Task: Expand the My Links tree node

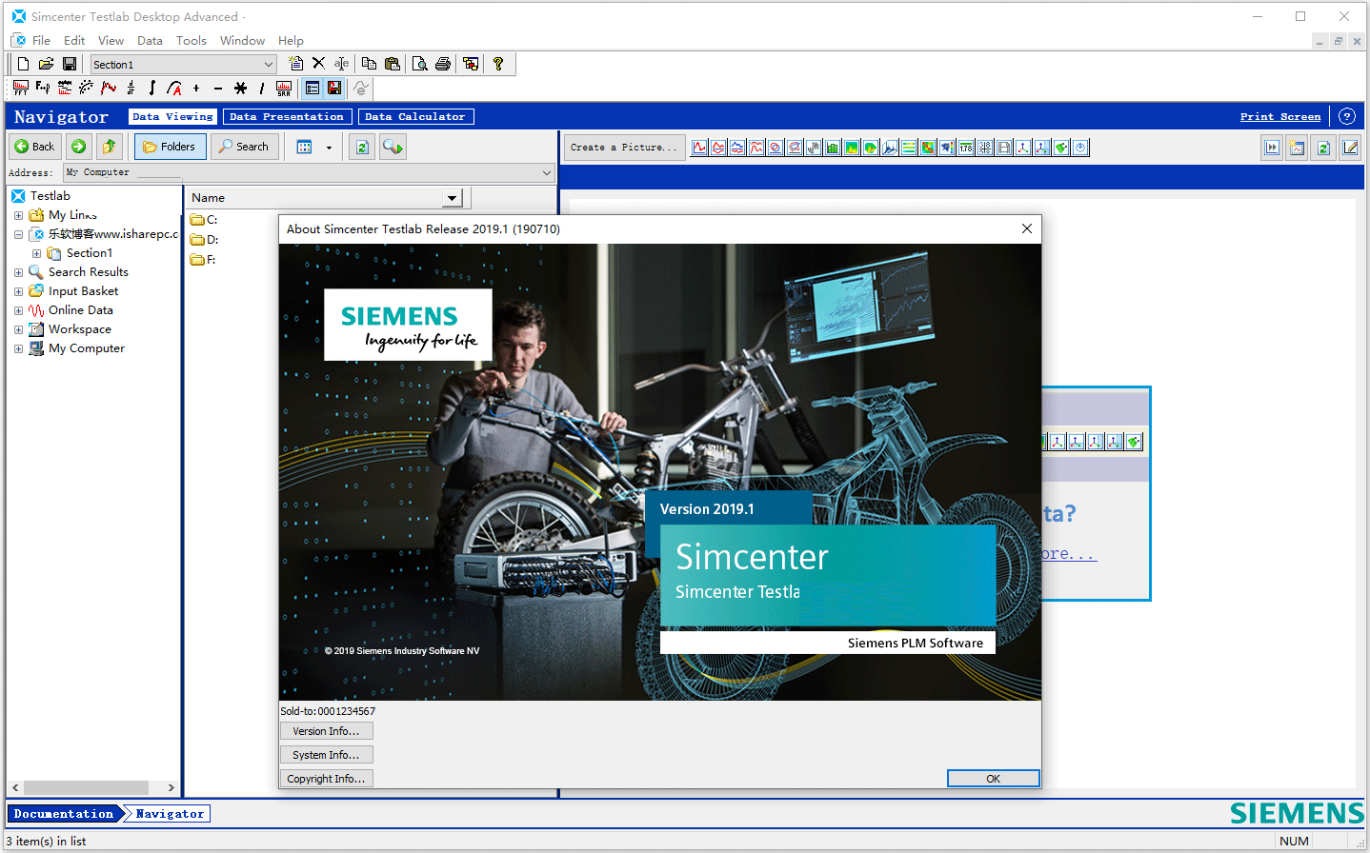Action: pos(18,215)
